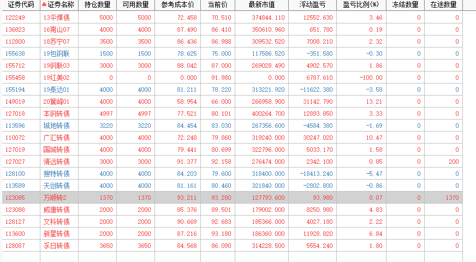Select the 威唐转债 holding
Viewport: 476px width, 262px height.
[56, 210]
